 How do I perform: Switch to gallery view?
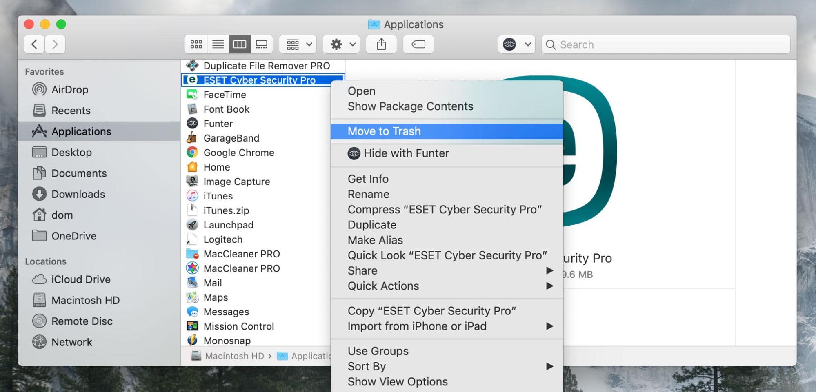pyautogui.click(x=262, y=44)
